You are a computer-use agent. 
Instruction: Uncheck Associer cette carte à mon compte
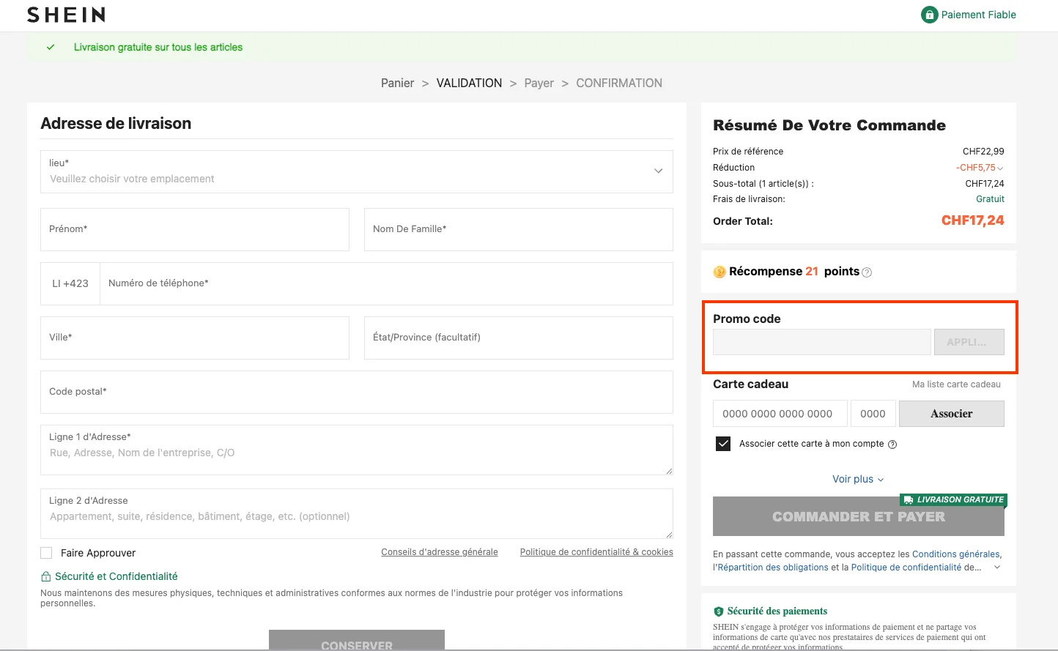click(723, 443)
